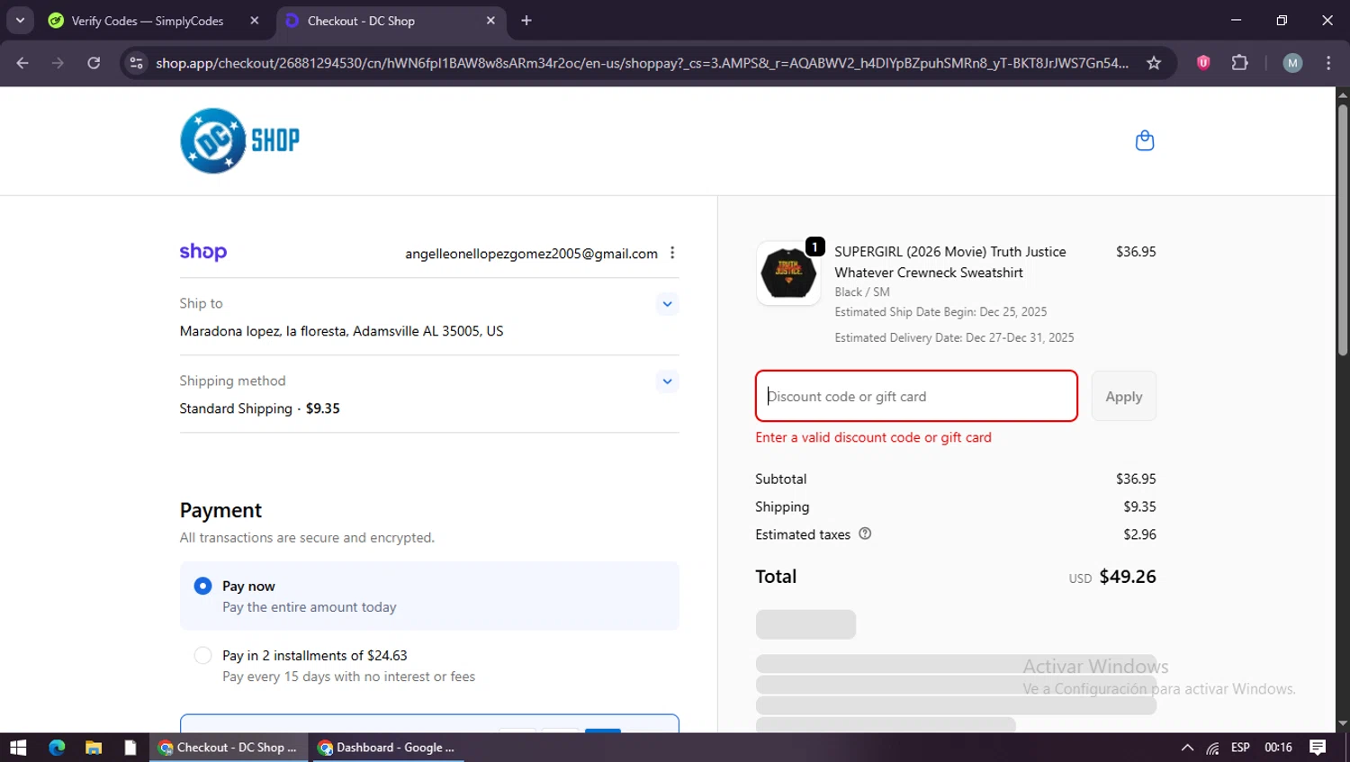
Task: Open the tab search dropdown arrow
Action: point(20,20)
